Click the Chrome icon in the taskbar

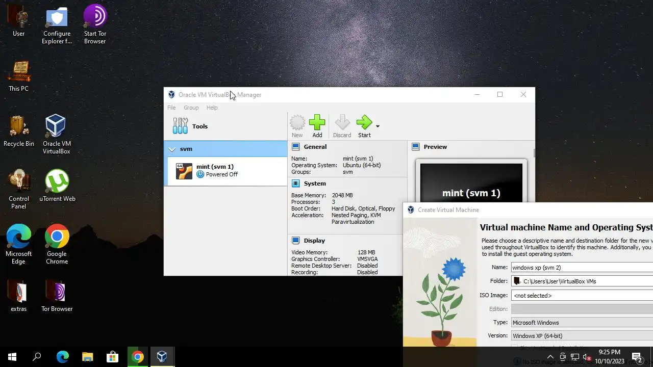pos(137,357)
